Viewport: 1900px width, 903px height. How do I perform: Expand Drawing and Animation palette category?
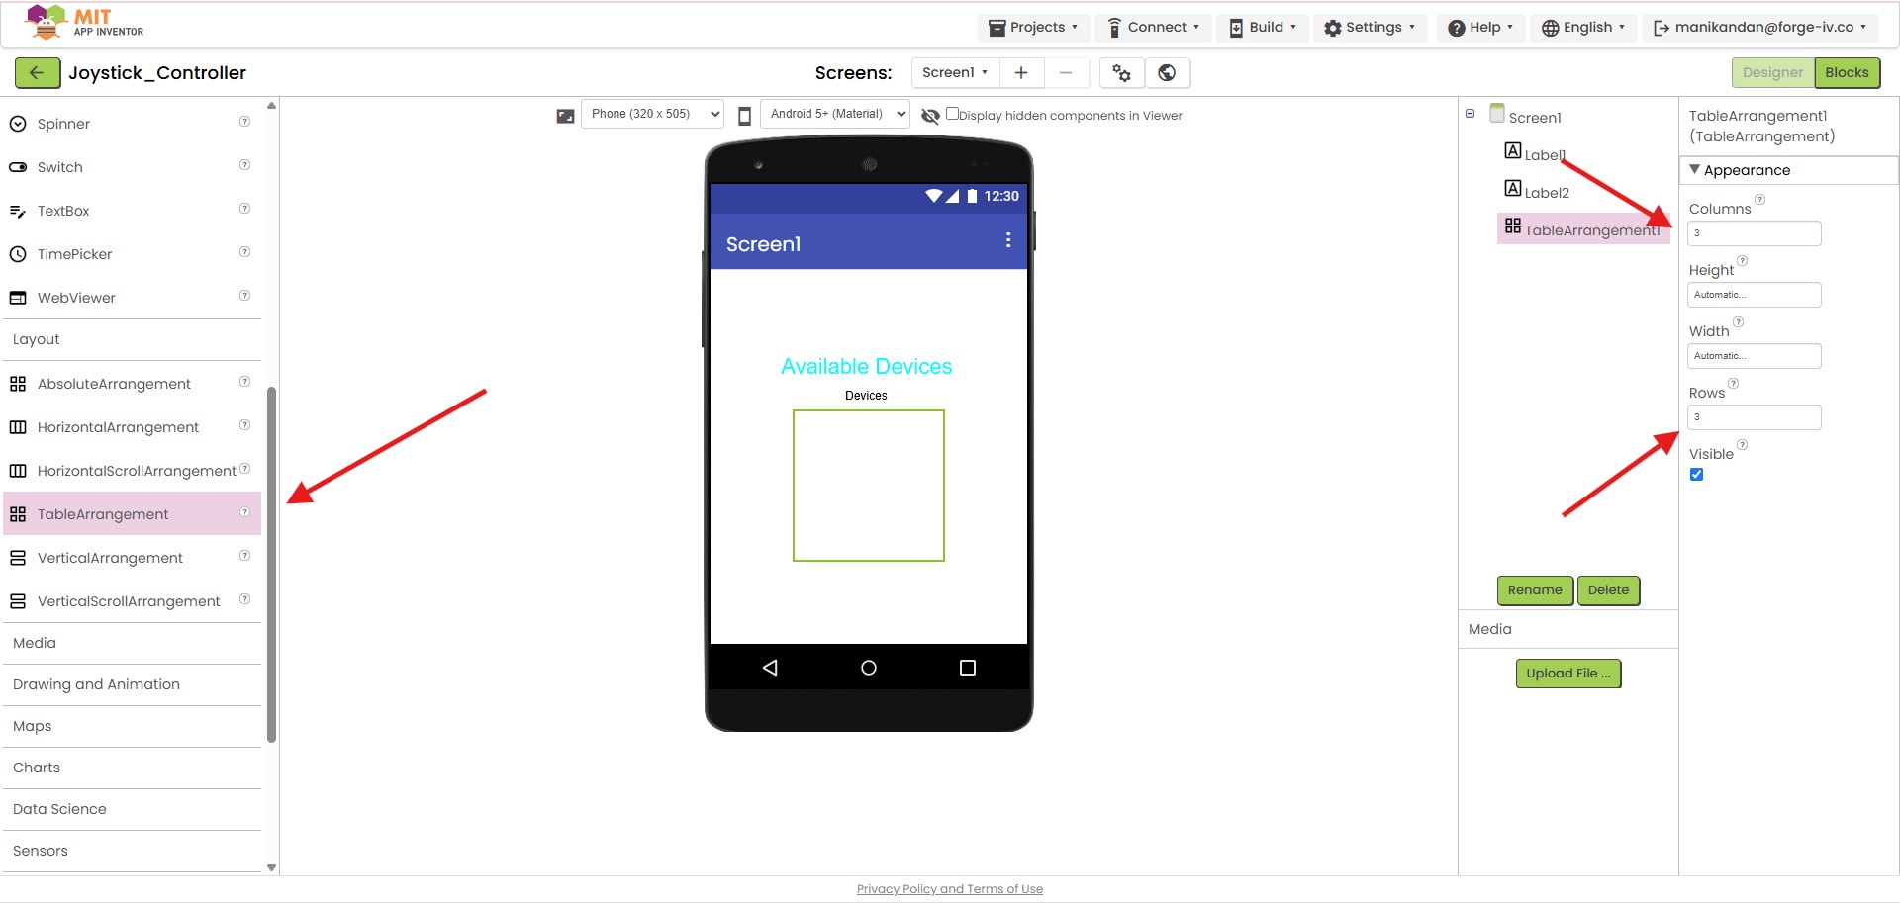[132, 684]
